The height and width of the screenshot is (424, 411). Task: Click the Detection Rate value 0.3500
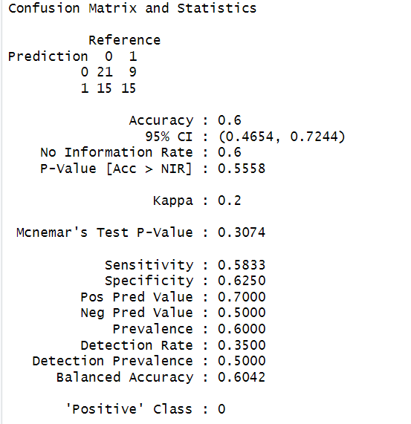tap(242, 345)
